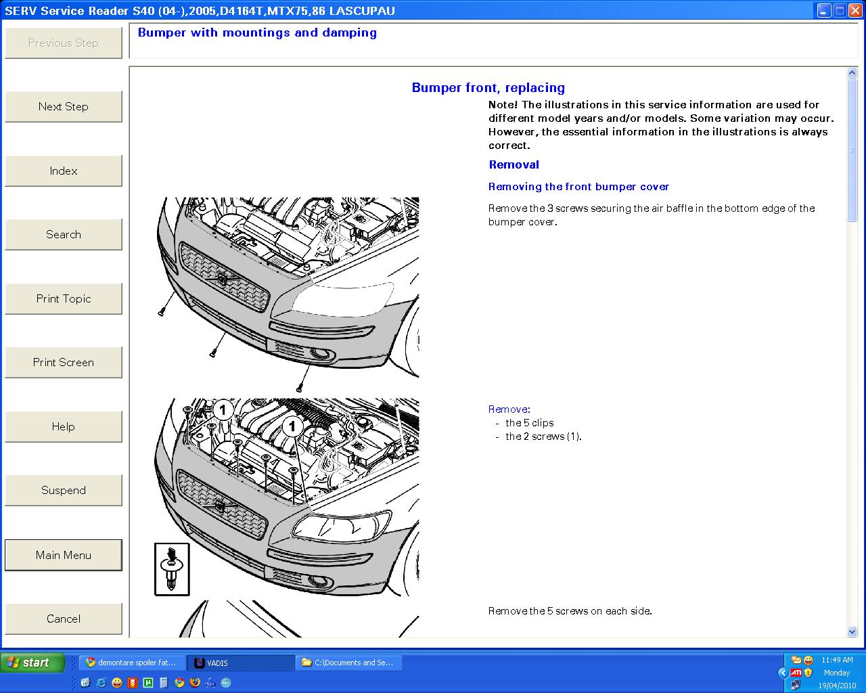
Task: Click Suspend in the sidebar
Action: click(x=64, y=490)
